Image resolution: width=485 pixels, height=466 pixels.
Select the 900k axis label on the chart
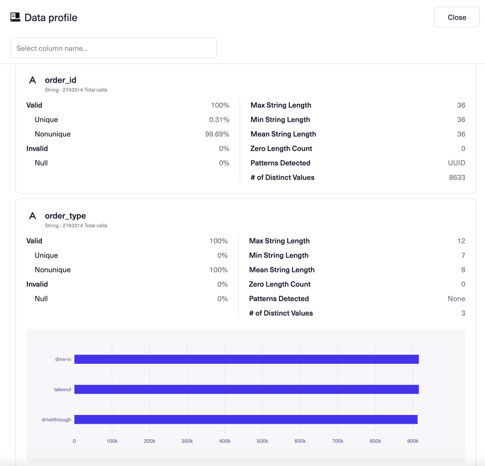pos(412,441)
